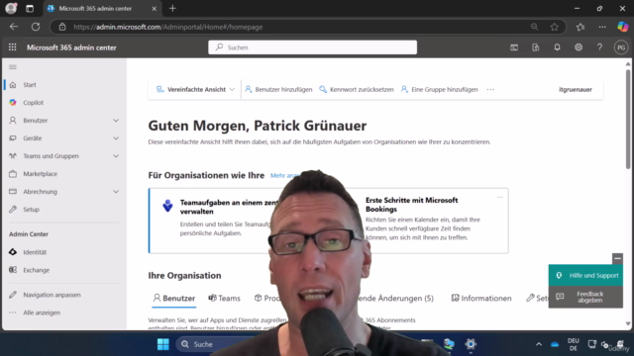This screenshot has width=634, height=356.
Task: Expand the Teams und Gruppen chevron
Action: 116,156
